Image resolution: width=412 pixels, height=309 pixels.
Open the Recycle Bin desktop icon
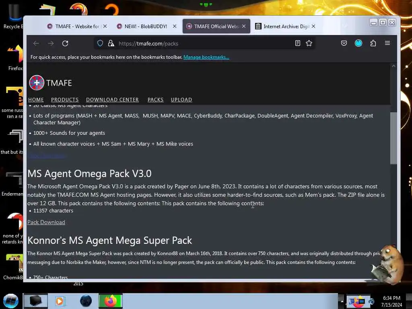[x=13, y=16]
